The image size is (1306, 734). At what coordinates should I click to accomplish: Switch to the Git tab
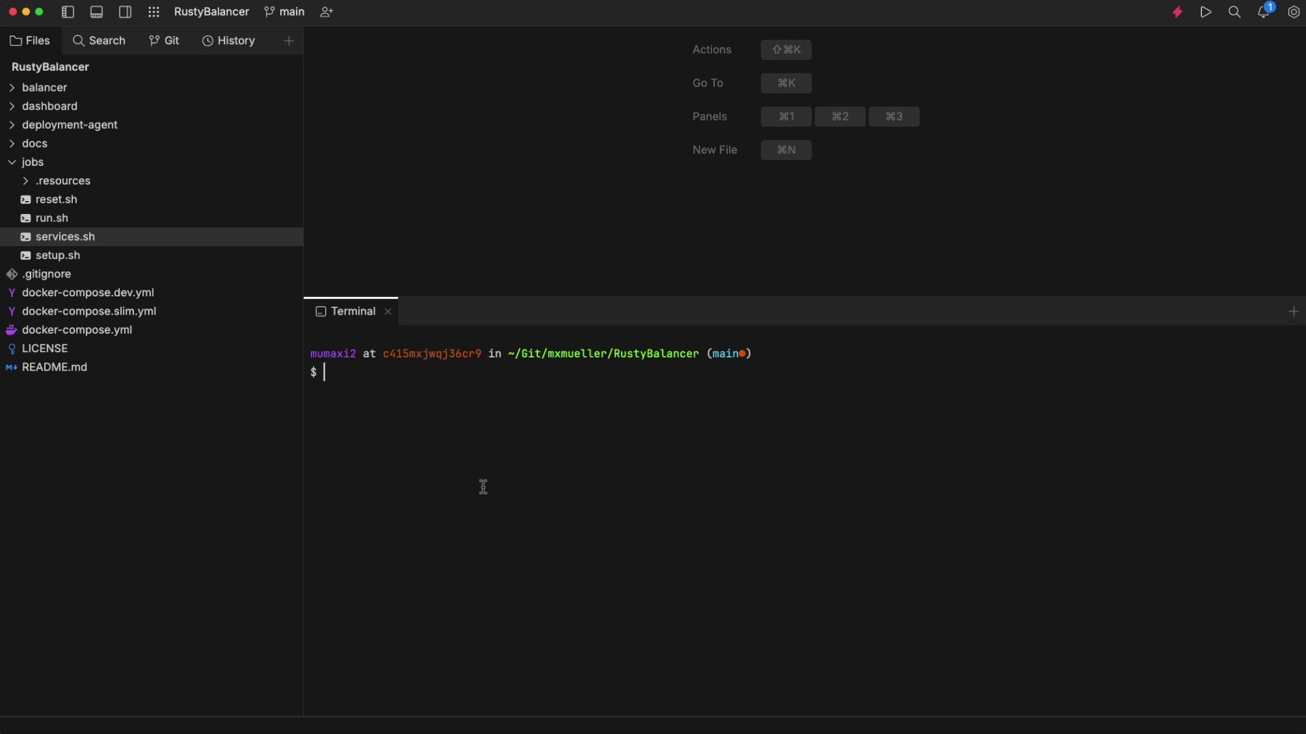tap(164, 41)
